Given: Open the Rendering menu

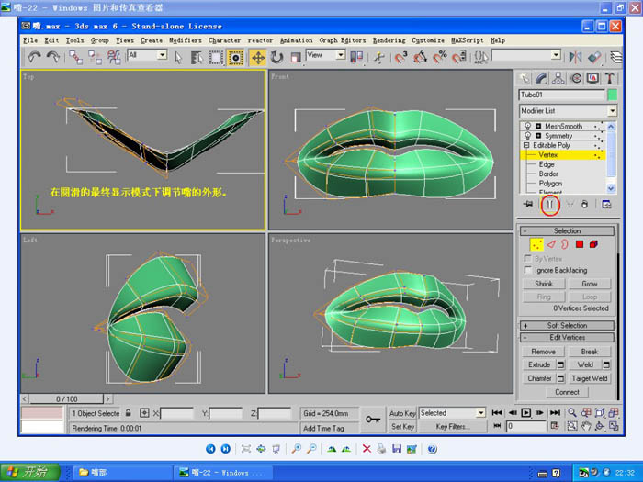Looking at the screenshot, I should click(389, 40).
